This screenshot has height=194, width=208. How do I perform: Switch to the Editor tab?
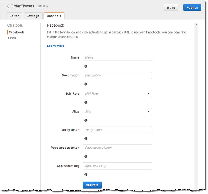coord(14,16)
